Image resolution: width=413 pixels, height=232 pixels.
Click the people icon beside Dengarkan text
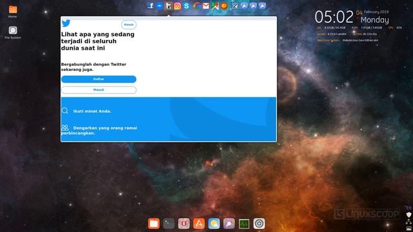pos(65,128)
